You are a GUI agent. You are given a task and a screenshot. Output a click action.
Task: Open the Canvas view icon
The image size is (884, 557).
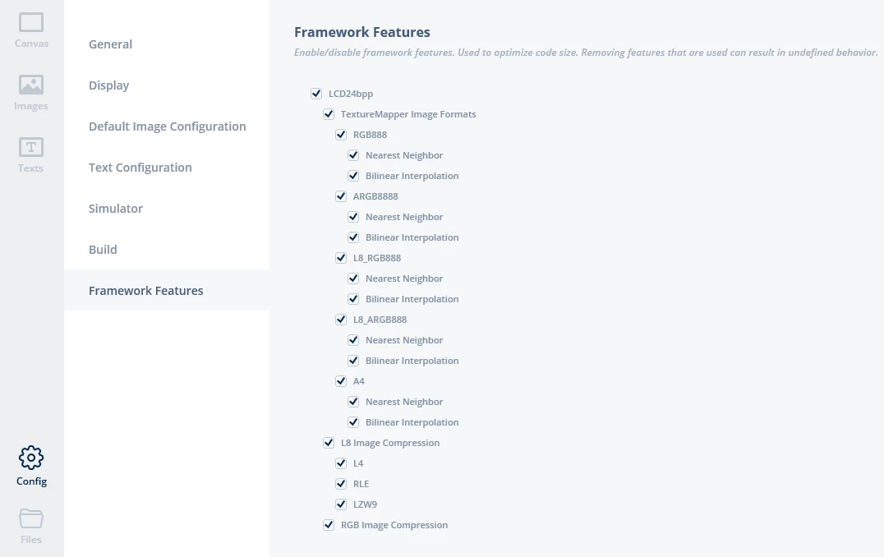point(31,23)
